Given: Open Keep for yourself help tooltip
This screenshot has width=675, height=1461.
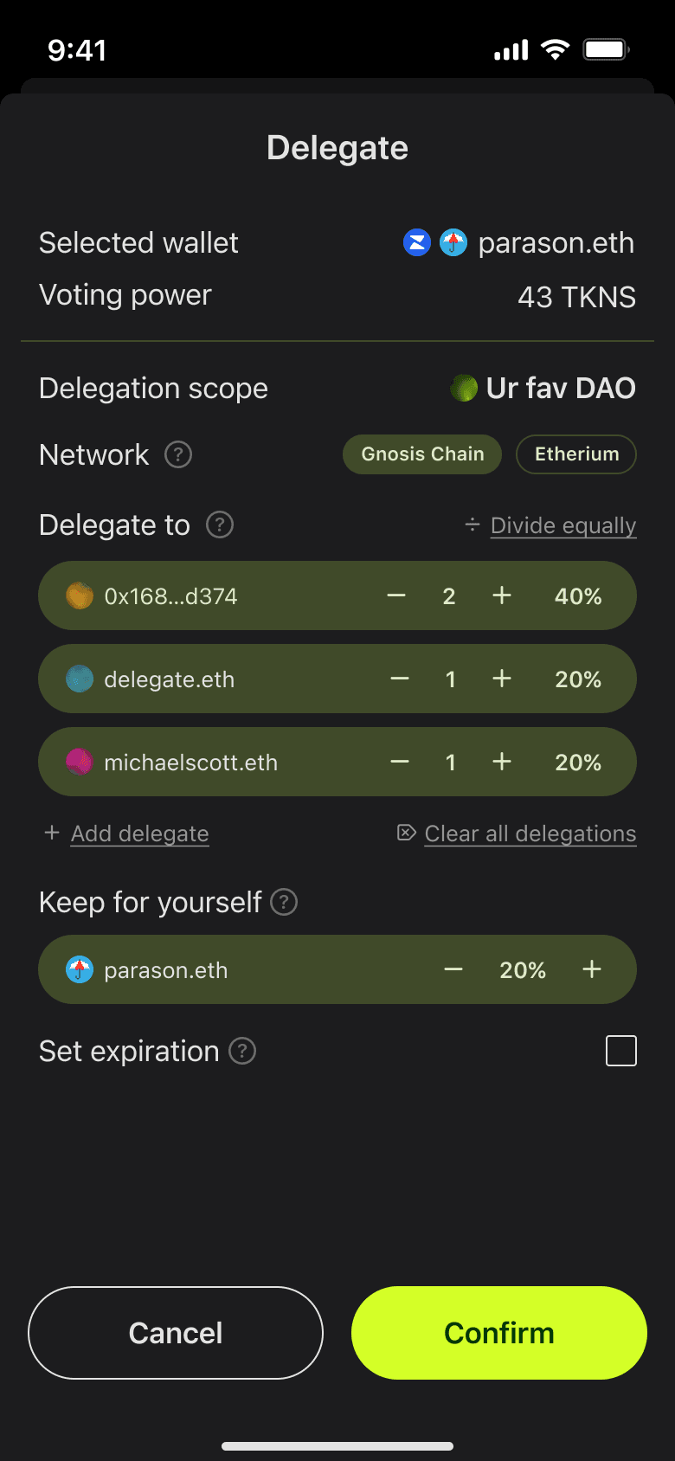Looking at the screenshot, I should click(284, 903).
